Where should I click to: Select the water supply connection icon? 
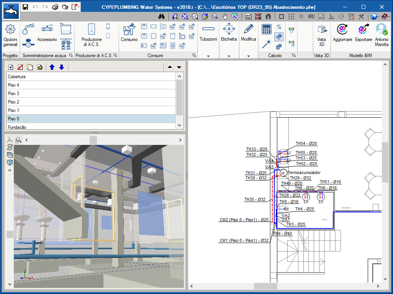(28, 29)
